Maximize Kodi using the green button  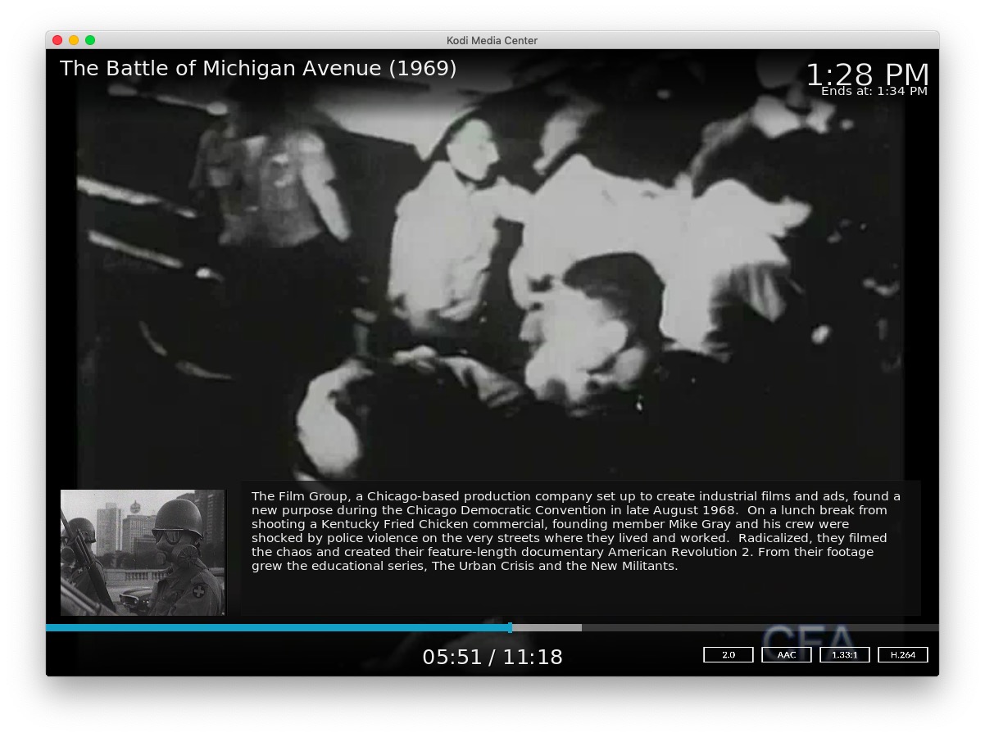(90, 40)
